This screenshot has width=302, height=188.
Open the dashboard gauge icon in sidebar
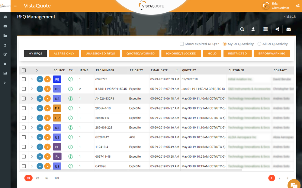point(5,17)
